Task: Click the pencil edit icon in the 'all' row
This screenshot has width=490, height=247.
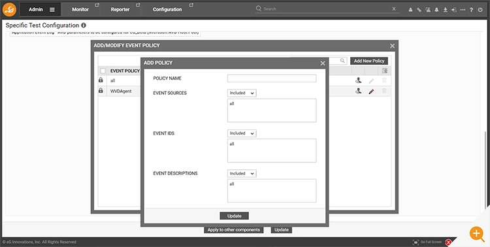Action: [371, 81]
